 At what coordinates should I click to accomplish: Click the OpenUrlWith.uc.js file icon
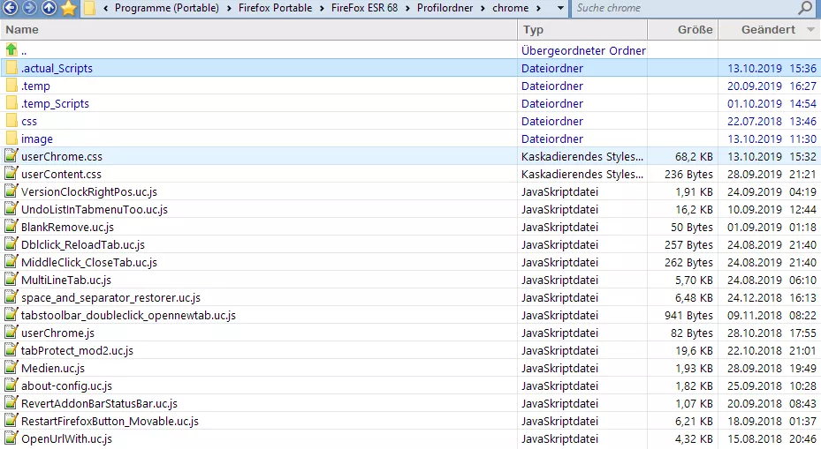[x=11, y=438]
